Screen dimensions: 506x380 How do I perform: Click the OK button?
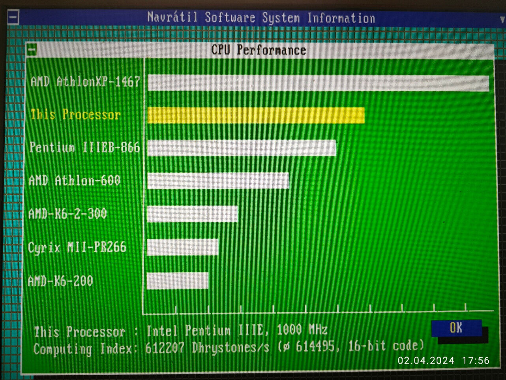point(456,328)
